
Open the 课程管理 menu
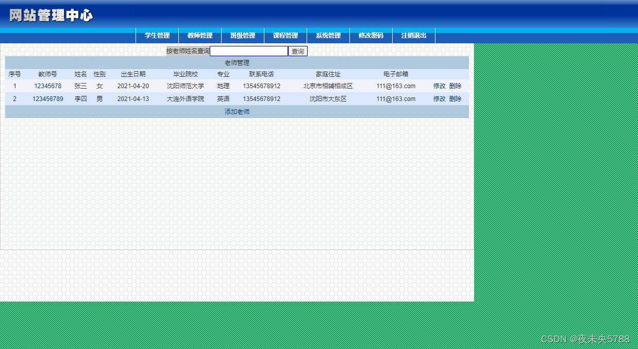(x=286, y=36)
